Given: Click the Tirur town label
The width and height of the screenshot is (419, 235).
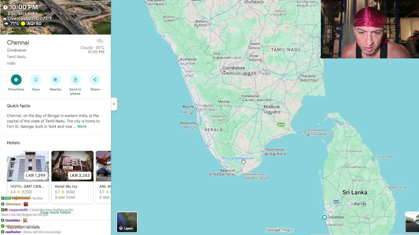Looking at the screenshot, I should click(188, 71).
